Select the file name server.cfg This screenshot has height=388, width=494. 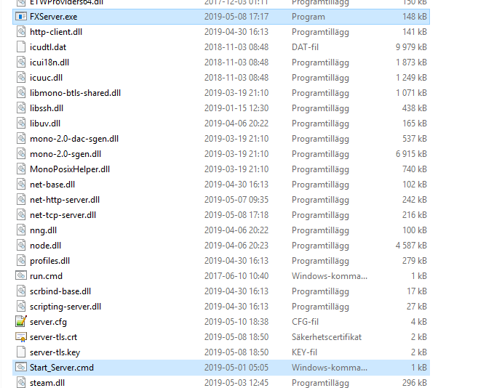[x=48, y=322]
